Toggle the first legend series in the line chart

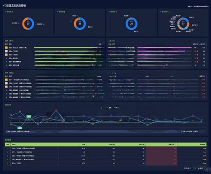click(101, 108)
